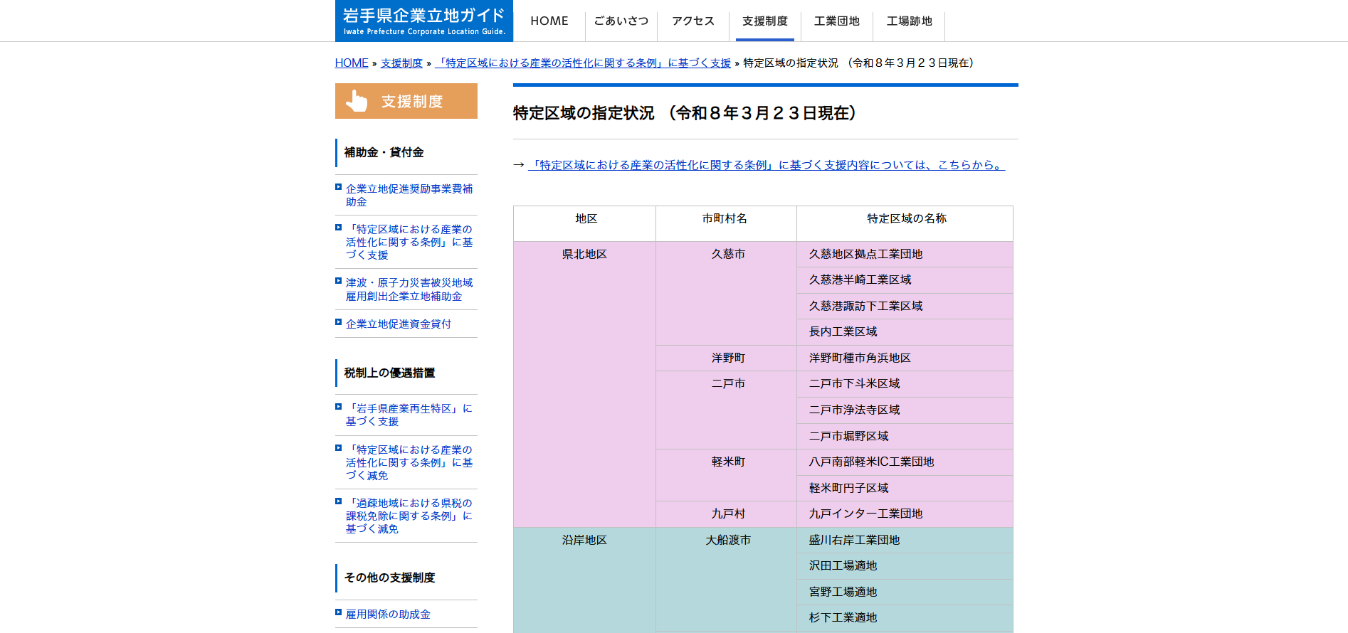
Task: Open the 工業団地 menu item
Action: click(x=837, y=21)
